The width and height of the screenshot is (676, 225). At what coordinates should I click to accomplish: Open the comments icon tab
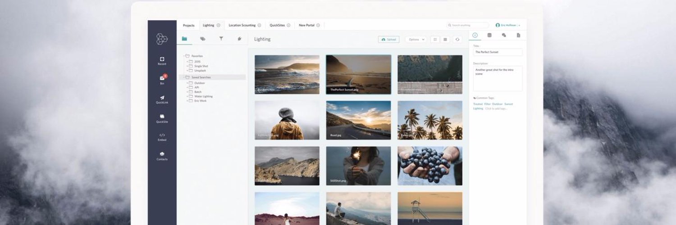(x=504, y=35)
